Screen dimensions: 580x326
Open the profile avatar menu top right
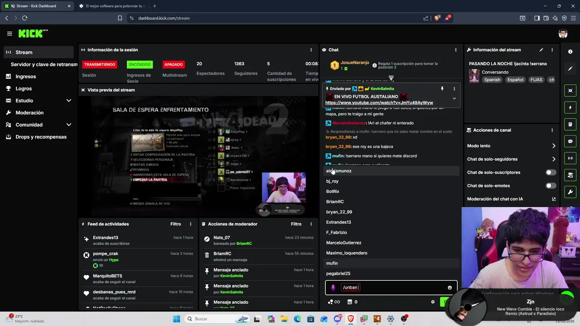563,34
